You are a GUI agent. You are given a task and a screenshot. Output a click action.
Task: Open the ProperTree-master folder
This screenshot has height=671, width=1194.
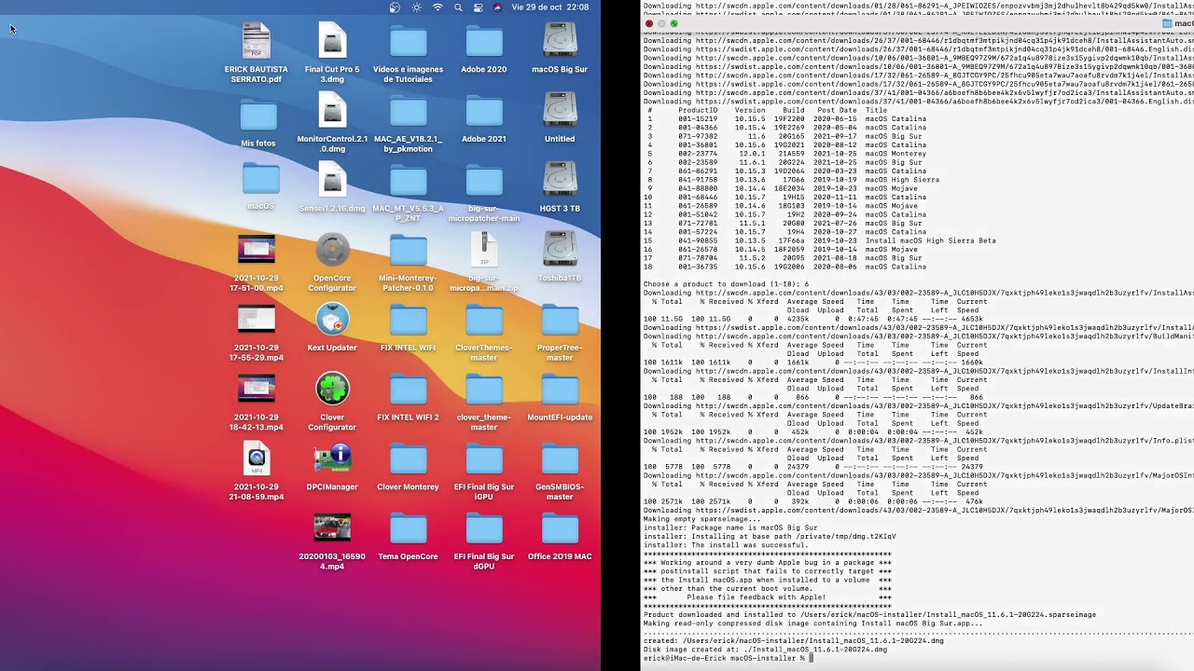[x=560, y=321]
